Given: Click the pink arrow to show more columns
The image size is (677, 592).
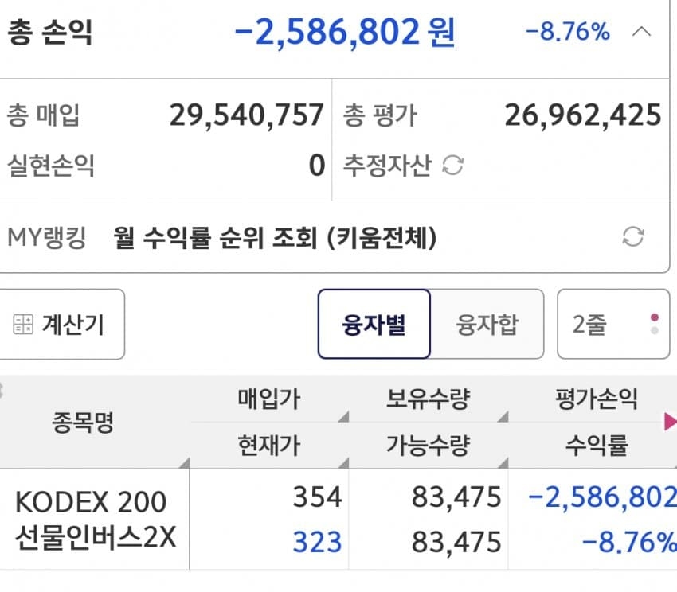Looking at the screenshot, I should tap(670, 423).
